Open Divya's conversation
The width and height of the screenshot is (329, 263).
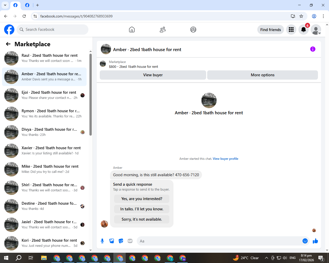(44, 132)
